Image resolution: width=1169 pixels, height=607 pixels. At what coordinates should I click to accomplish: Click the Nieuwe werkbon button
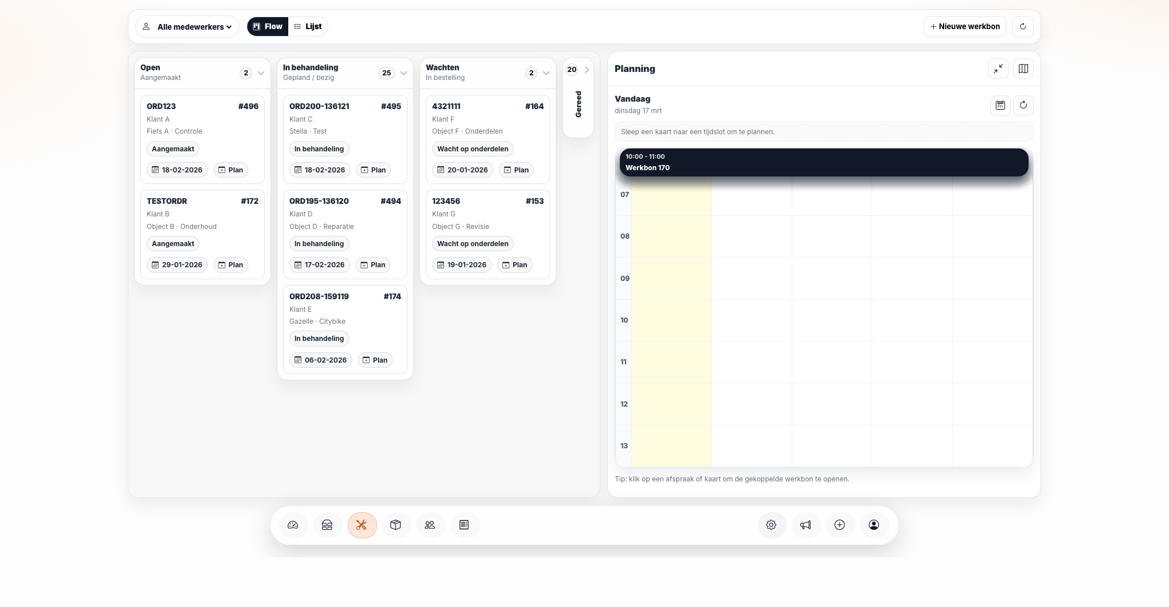[965, 26]
